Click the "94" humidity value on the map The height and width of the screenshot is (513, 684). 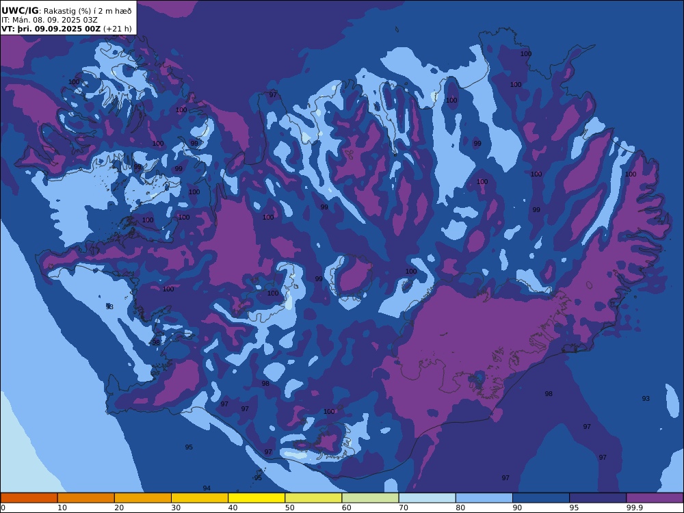click(x=207, y=488)
